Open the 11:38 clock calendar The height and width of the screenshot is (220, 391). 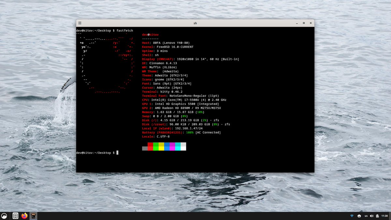pyautogui.click(x=384, y=216)
